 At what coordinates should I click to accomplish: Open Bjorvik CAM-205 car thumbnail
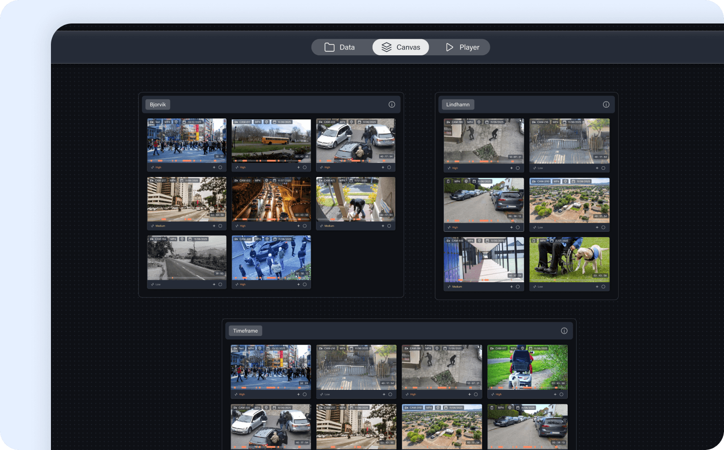(x=356, y=142)
